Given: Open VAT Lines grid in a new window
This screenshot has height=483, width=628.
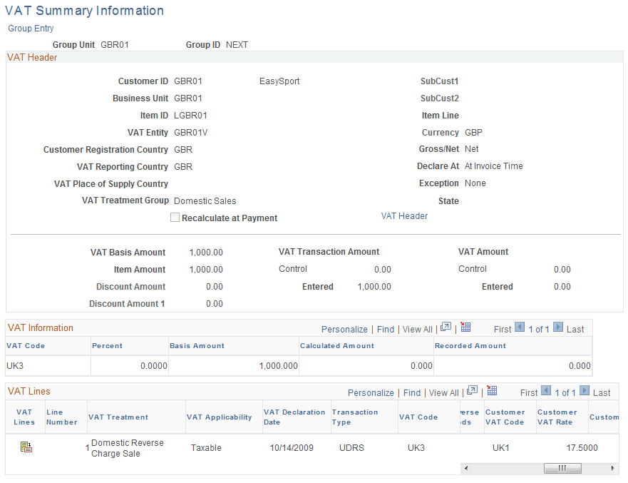Looking at the screenshot, I should (x=472, y=392).
